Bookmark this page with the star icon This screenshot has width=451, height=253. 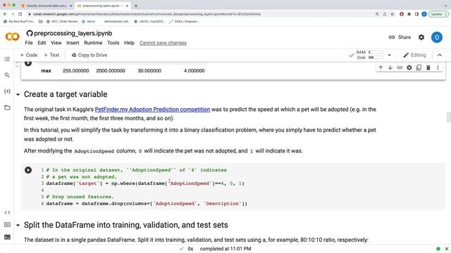point(392,14)
